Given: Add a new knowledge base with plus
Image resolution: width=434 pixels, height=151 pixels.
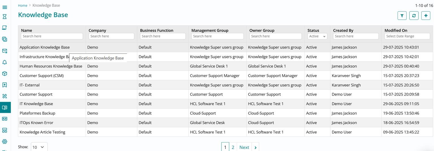Looking at the screenshot, I should pyautogui.click(x=426, y=16).
